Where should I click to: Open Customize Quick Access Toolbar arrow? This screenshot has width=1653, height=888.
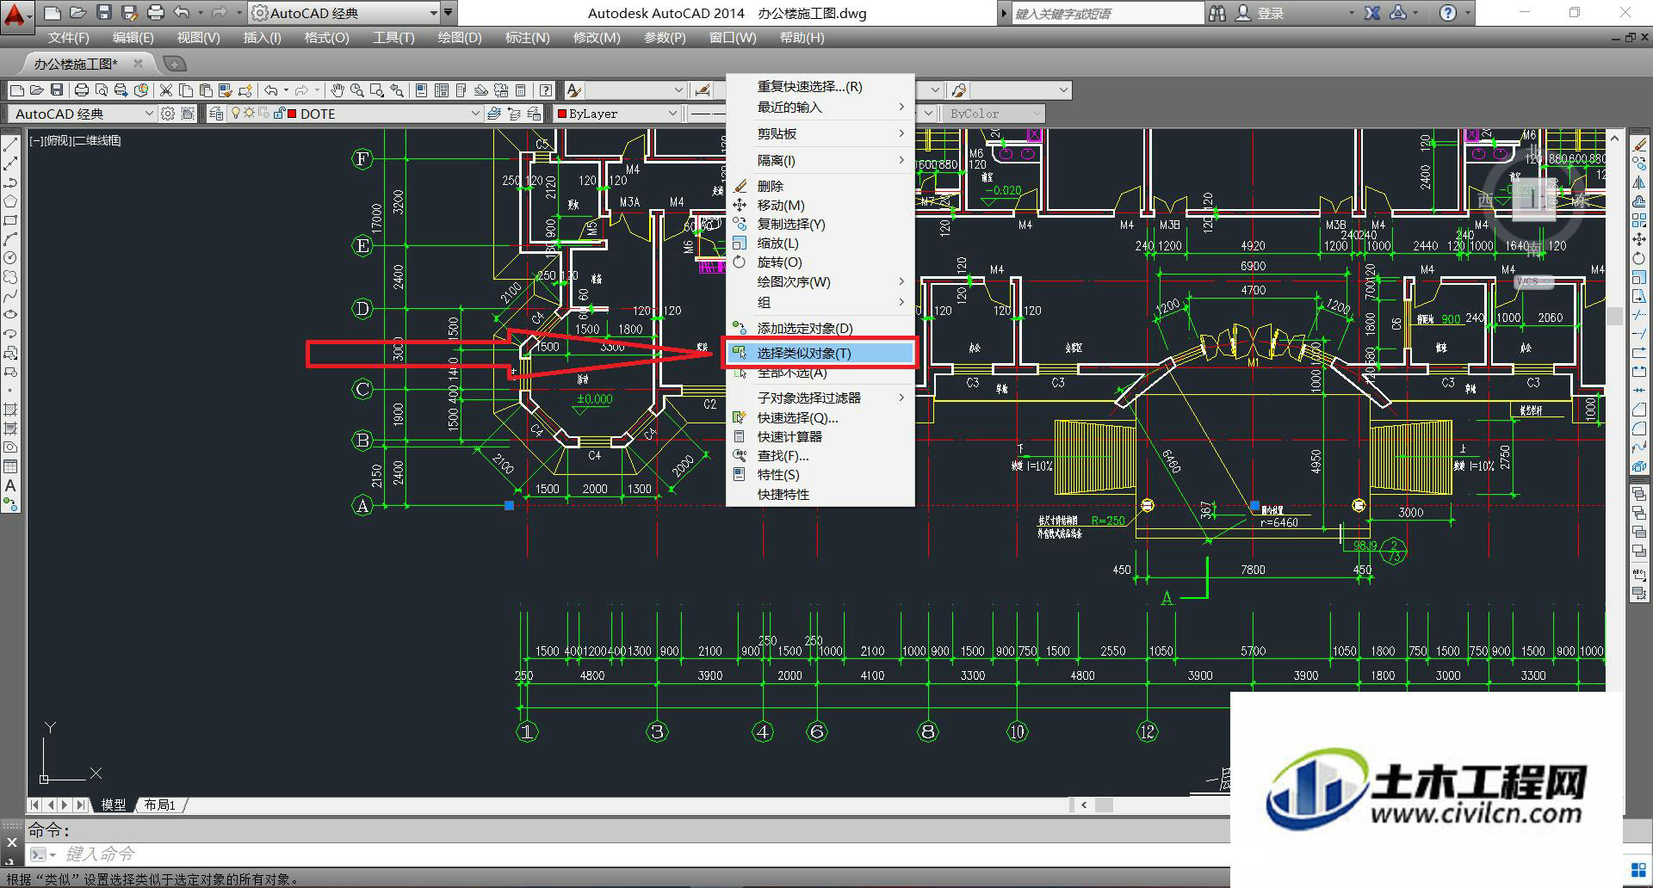[448, 13]
